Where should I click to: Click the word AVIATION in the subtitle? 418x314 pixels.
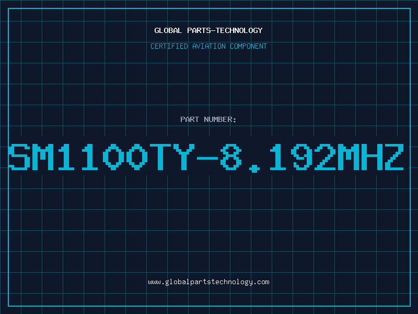pos(208,46)
